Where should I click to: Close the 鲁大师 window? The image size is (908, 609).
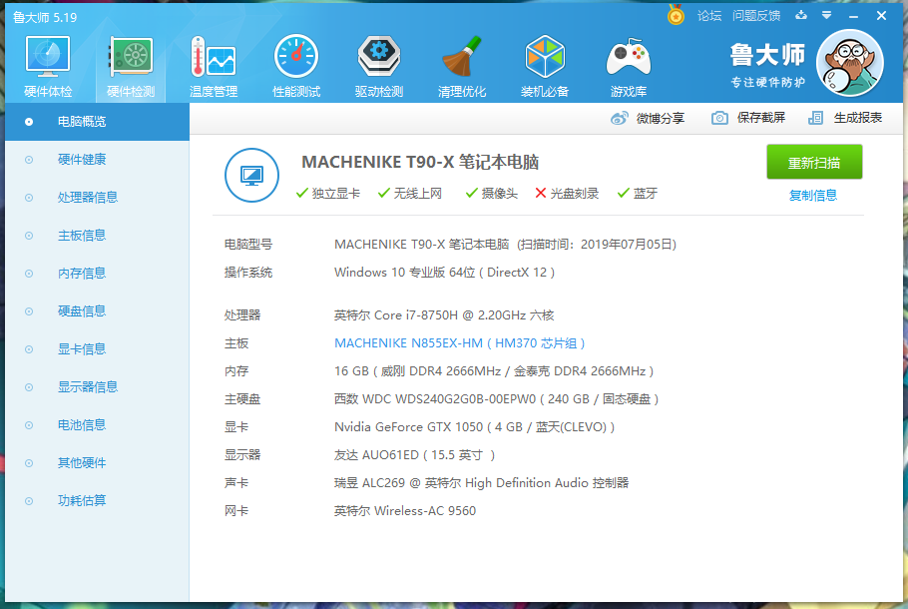tap(881, 16)
